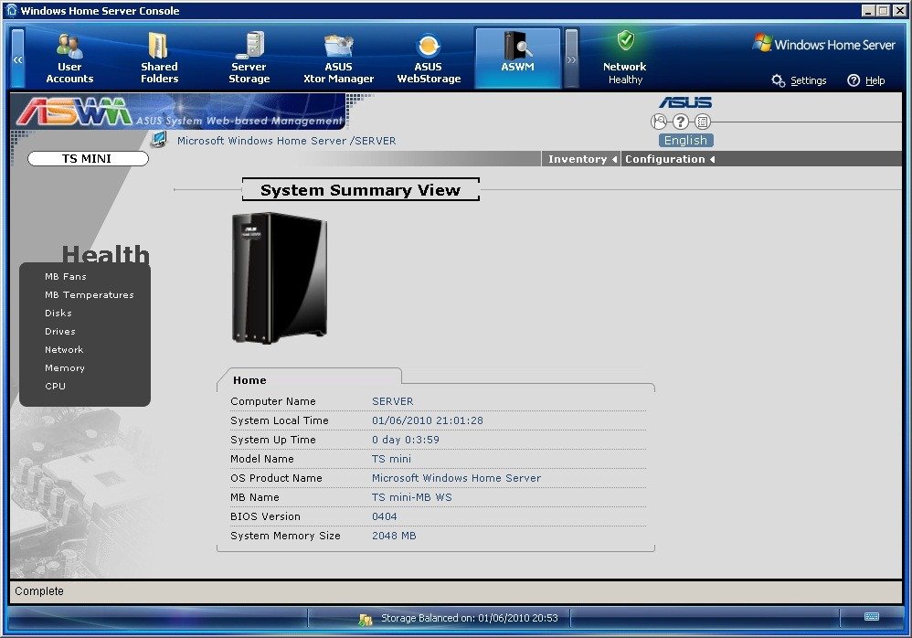
Task: Open the User Accounts tab
Action: [69, 58]
